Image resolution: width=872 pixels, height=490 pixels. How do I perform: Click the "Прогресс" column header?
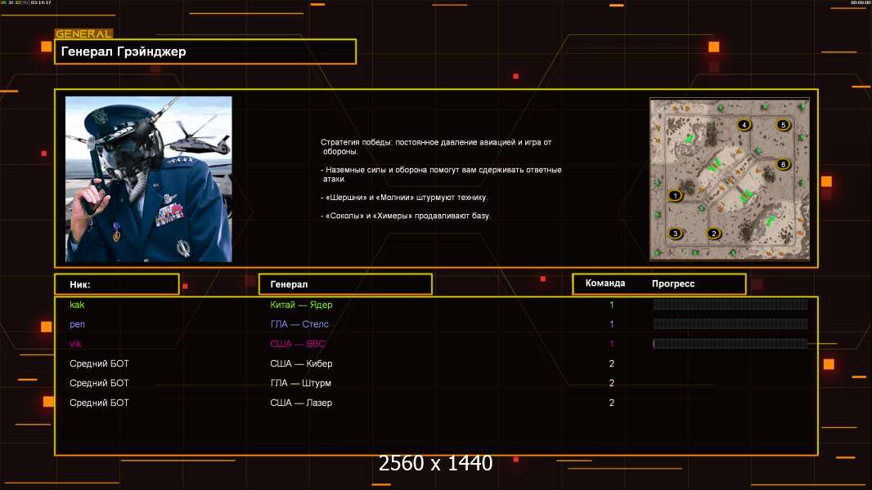pos(673,283)
